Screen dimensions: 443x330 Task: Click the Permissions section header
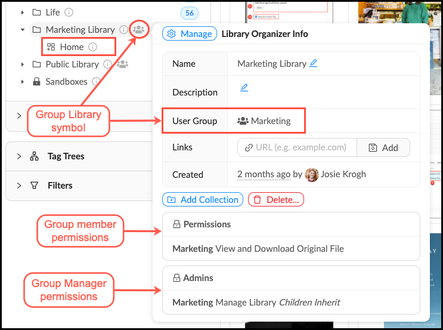tap(291, 224)
